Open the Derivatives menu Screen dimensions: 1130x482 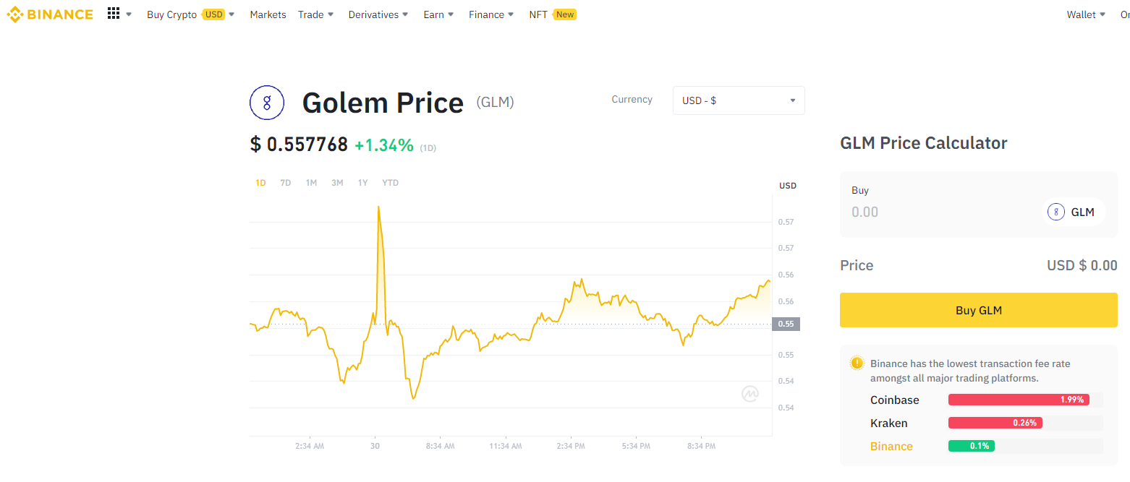click(x=378, y=14)
